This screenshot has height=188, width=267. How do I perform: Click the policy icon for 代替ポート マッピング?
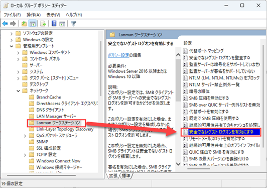pos(185,51)
